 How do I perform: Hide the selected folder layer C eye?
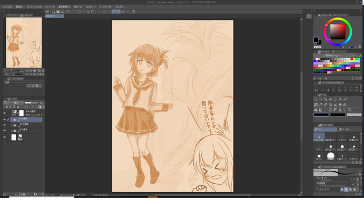point(5,120)
